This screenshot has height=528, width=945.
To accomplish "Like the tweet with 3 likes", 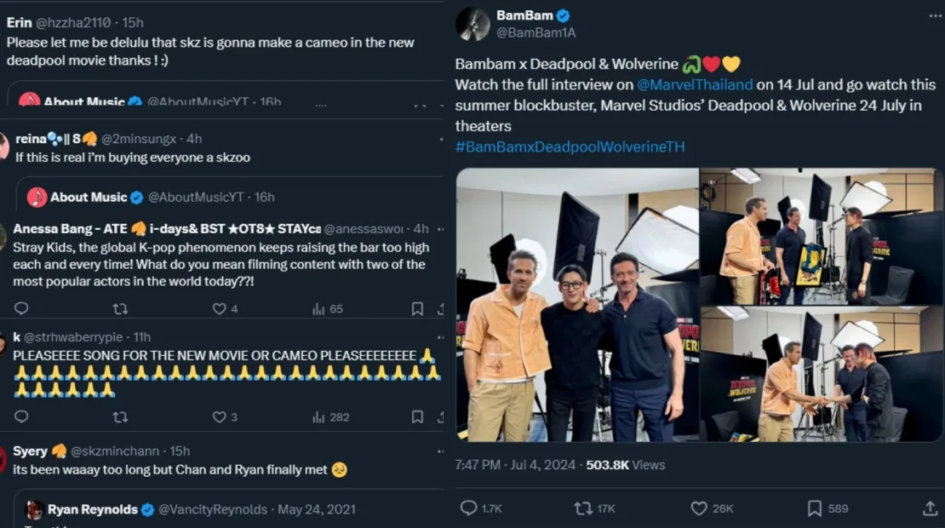I will coord(220,416).
